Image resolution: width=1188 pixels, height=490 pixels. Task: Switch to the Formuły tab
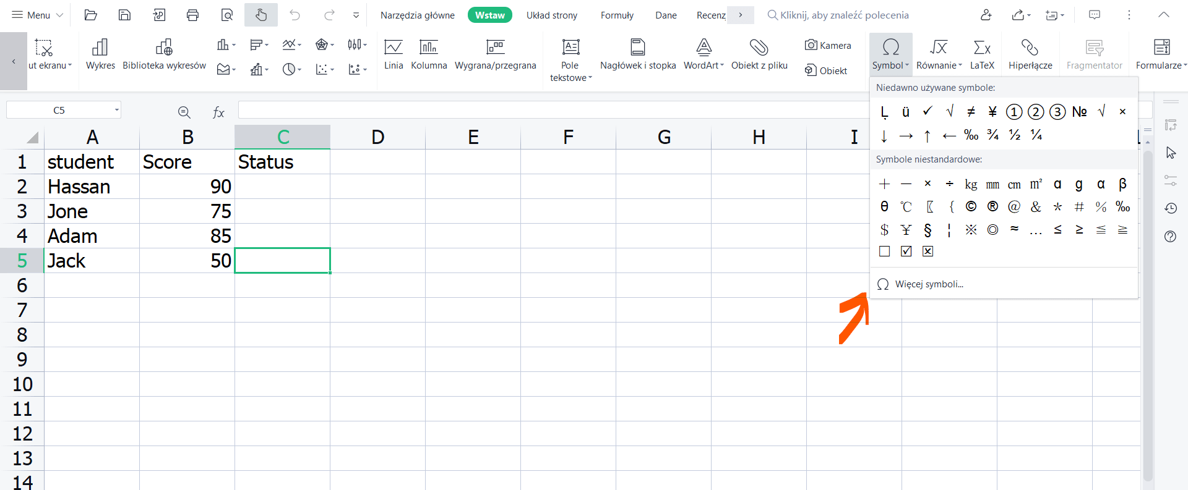pos(617,15)
